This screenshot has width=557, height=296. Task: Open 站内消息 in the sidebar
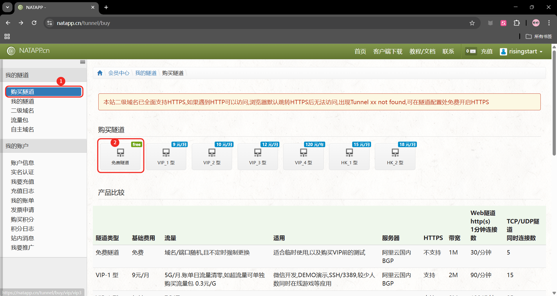click(x=23, y=238)
